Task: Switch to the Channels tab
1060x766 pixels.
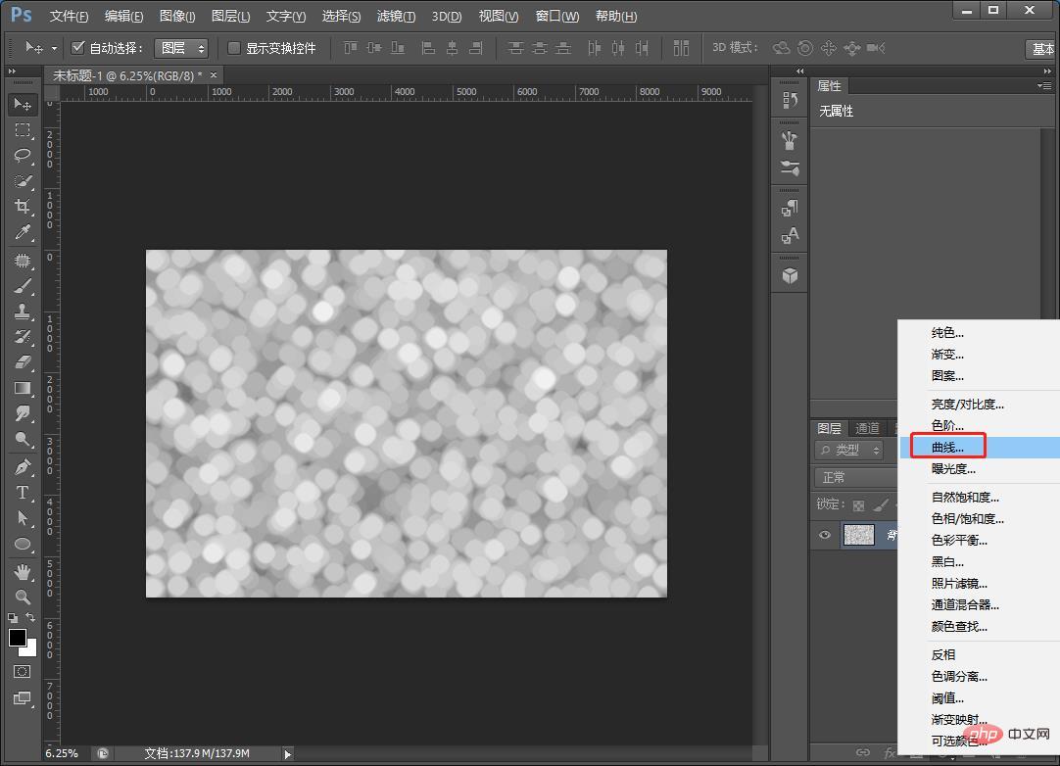Action: click(x=867, y=428)
